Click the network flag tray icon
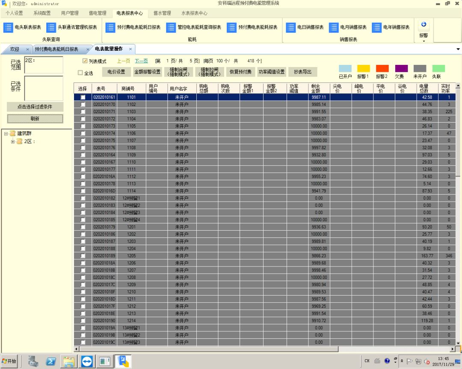Image resolution: width=462 pixels, height=369 pixels. coord(409,361)
